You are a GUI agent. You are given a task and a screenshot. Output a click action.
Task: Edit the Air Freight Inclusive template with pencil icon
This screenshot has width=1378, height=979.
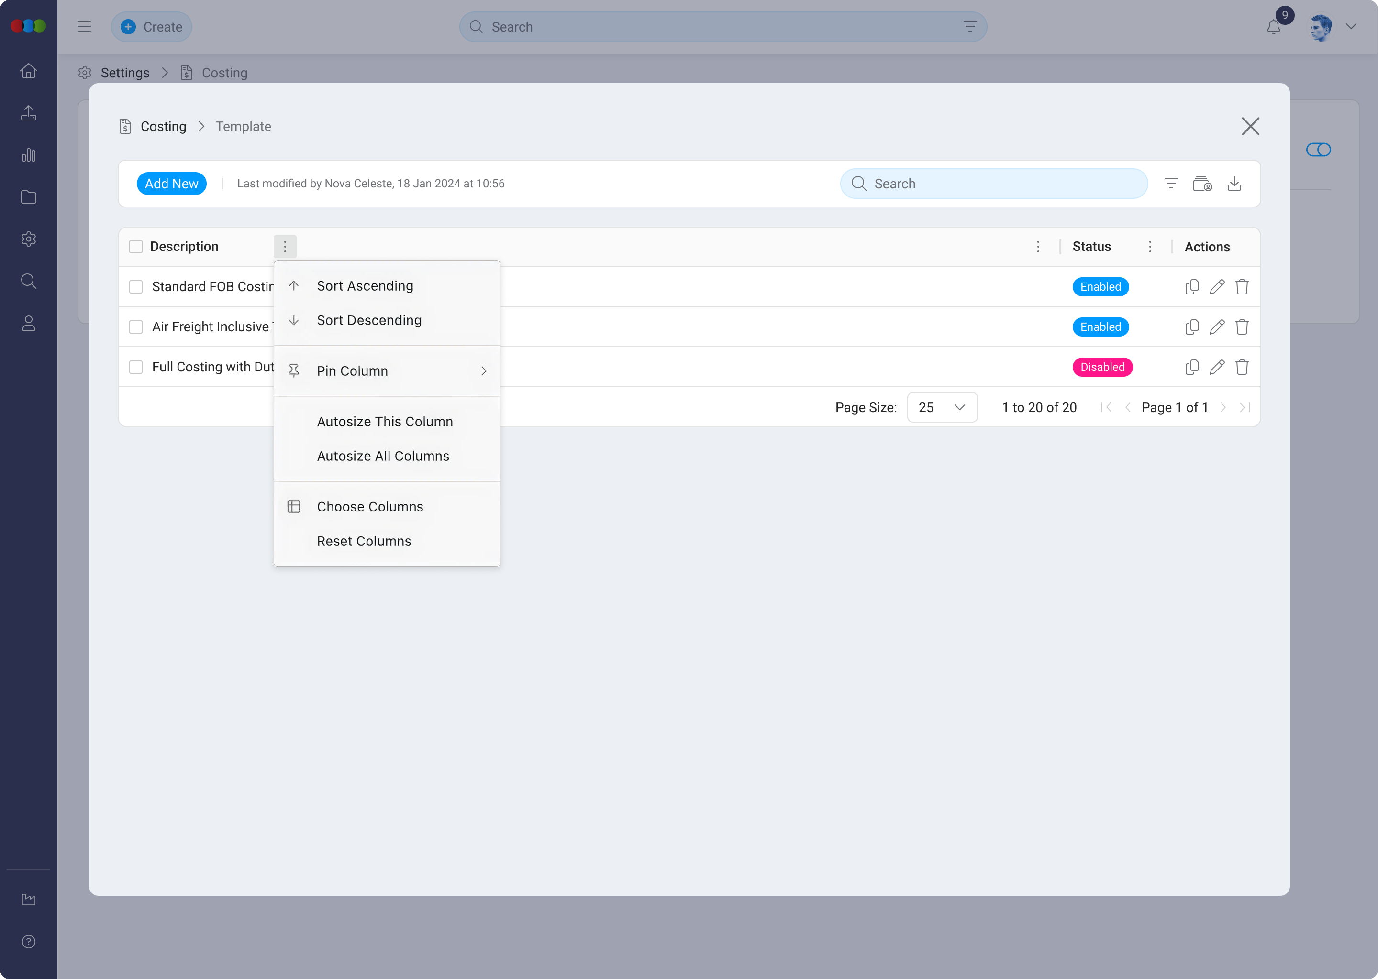click(x=1218, y=327)
